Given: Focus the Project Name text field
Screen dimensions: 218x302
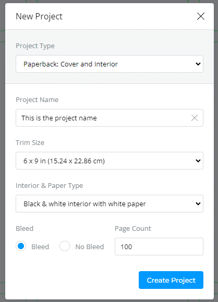Looking at the screenshot, I should [x=110, y=118].
